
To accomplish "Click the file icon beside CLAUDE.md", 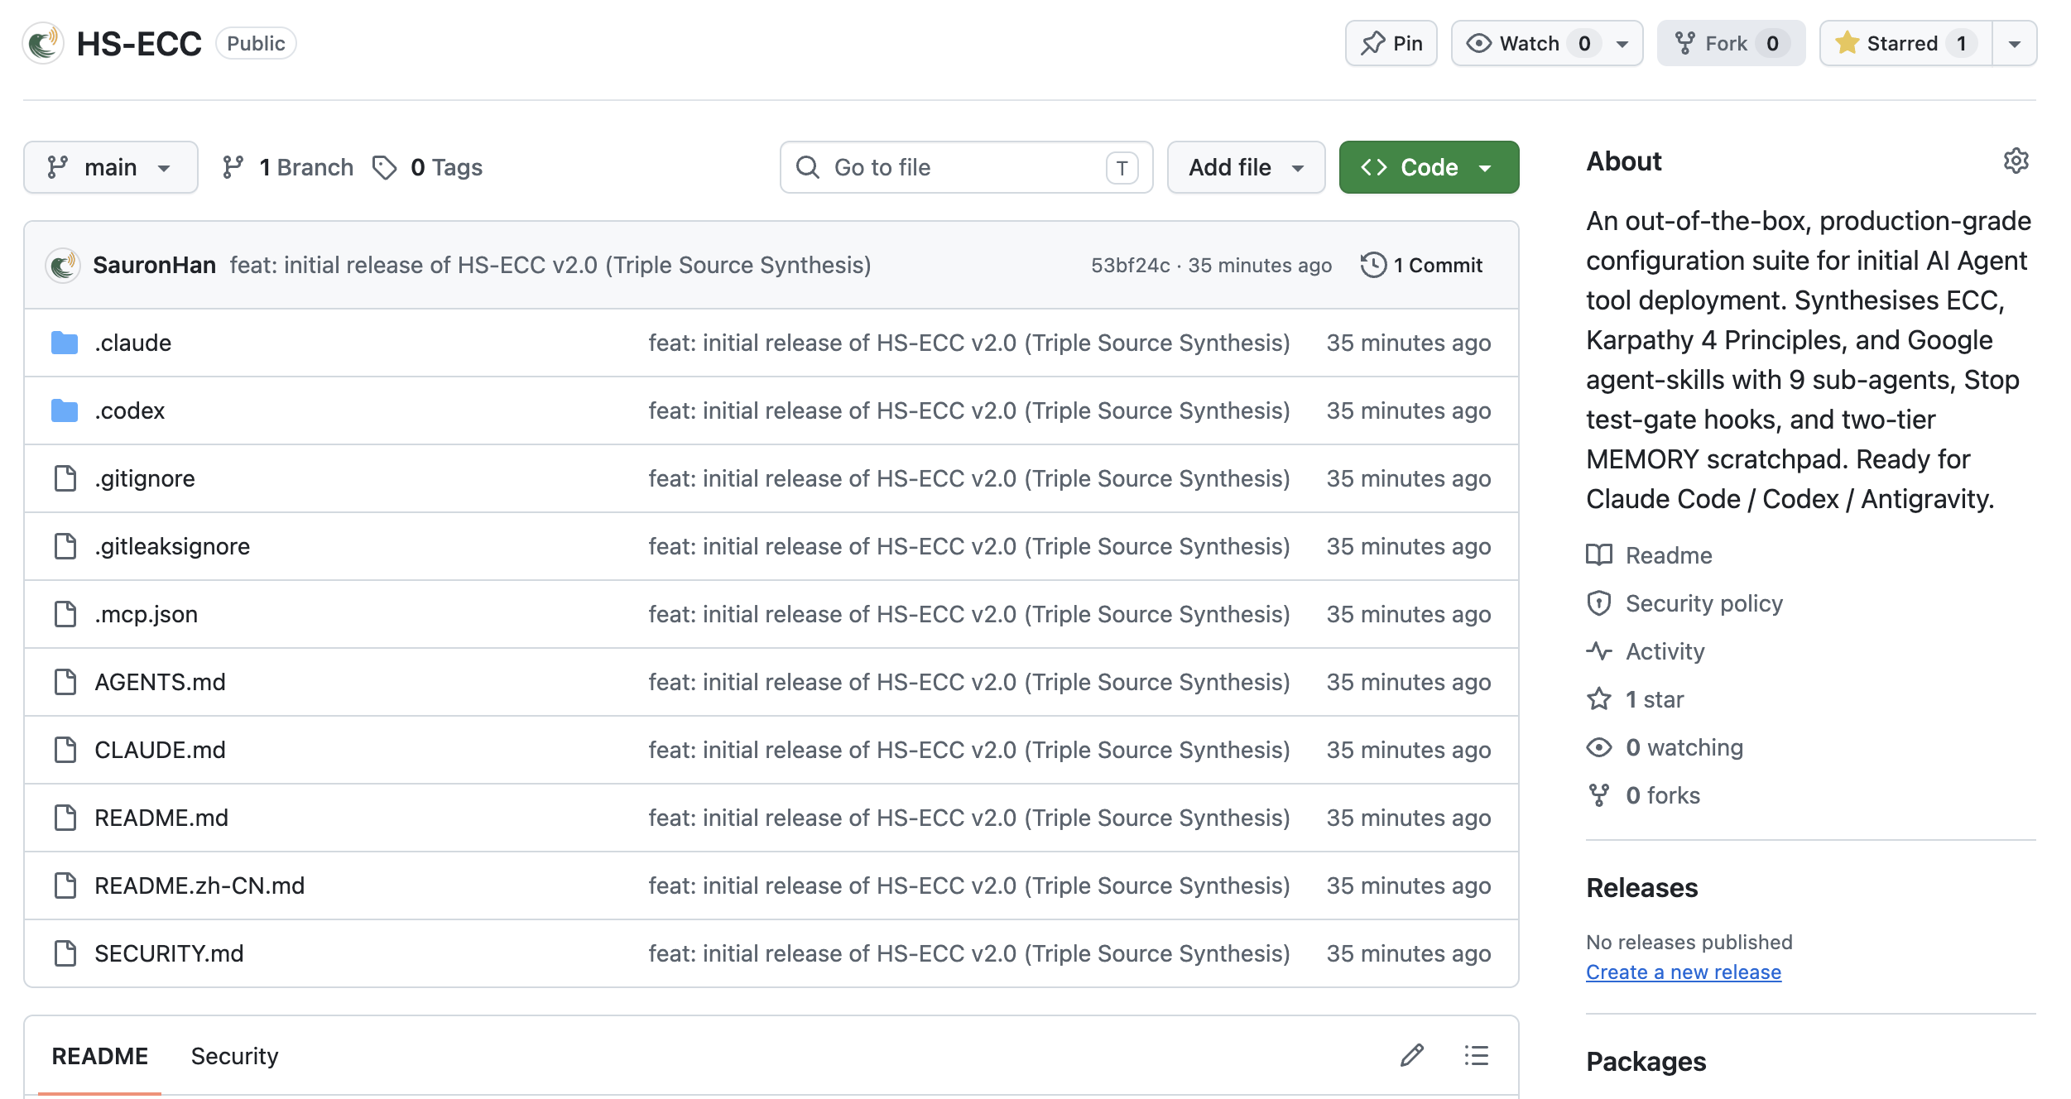I will 65,750.
